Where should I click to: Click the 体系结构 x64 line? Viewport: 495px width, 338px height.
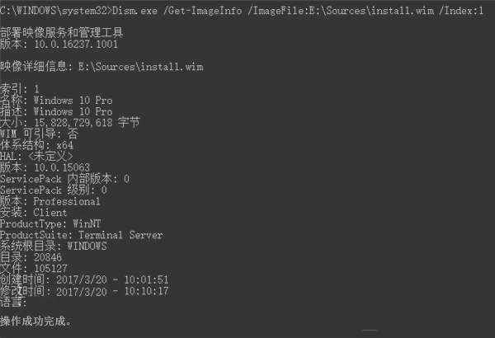click(x=36, y=145)
